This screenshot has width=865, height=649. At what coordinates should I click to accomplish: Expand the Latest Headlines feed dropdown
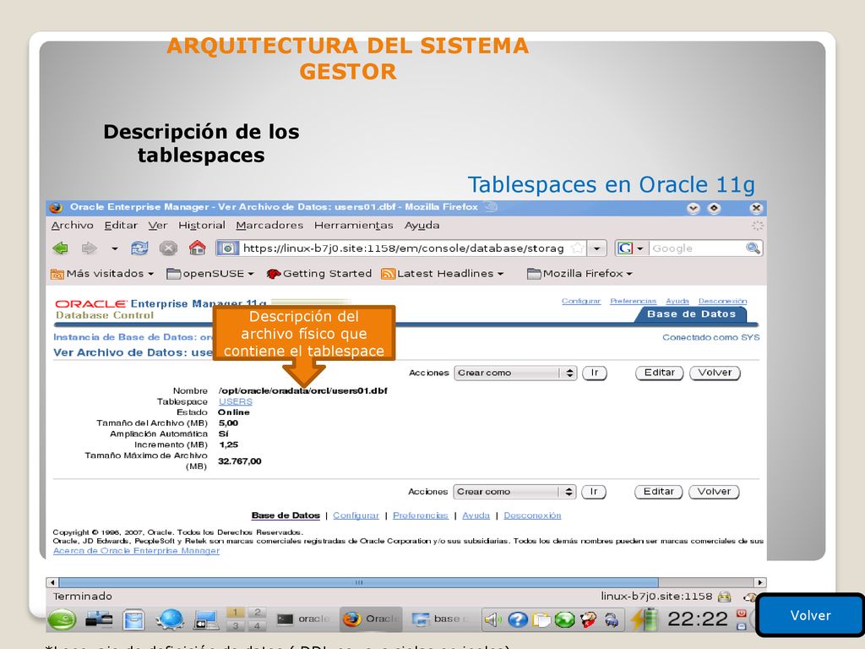[443, 274]
